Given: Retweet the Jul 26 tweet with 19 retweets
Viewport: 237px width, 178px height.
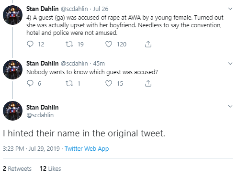Looking at the screenshot, I should click(x=69, y=44).
